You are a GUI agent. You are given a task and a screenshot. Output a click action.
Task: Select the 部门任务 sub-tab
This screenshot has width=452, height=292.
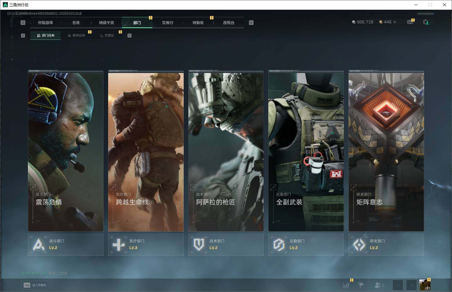[x=46, y=35]
